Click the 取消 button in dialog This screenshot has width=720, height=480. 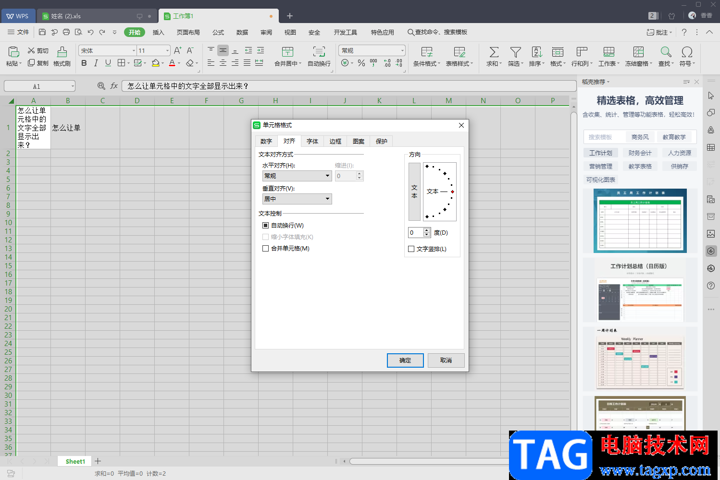coord(446,360)
